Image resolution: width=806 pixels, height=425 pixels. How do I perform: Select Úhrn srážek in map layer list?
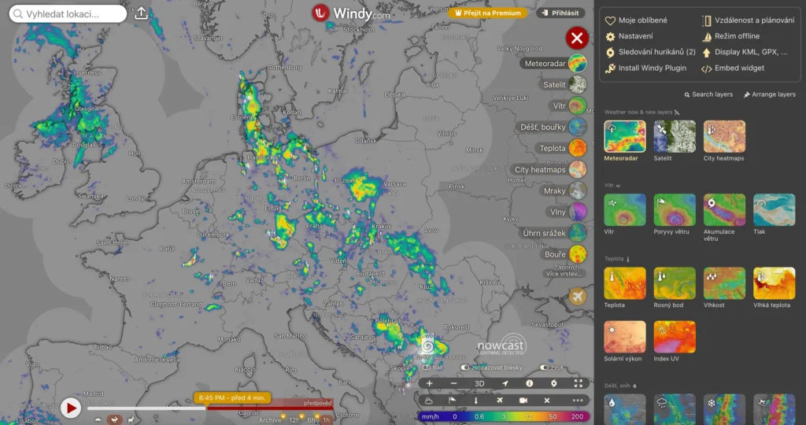[x=553, y=233]
